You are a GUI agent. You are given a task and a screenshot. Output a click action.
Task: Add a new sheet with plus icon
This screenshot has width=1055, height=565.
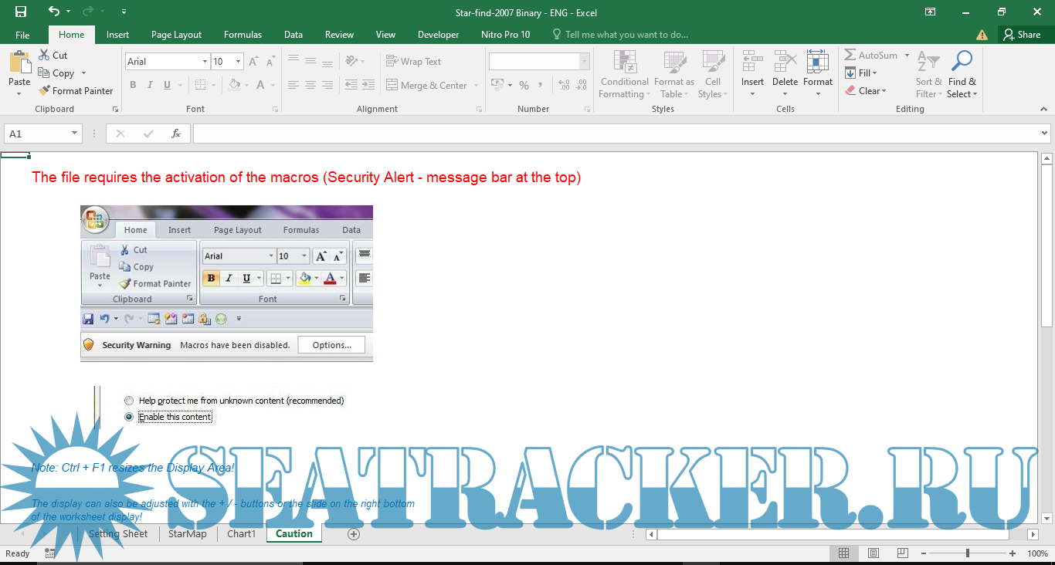pyautogui.click(x=354, y=534)
